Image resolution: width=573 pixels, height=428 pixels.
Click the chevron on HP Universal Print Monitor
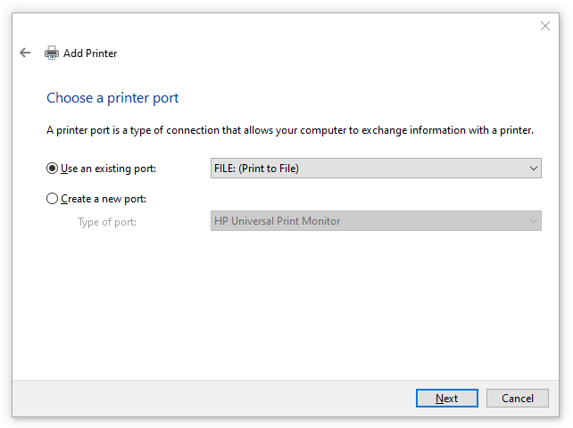click(533, 221)
